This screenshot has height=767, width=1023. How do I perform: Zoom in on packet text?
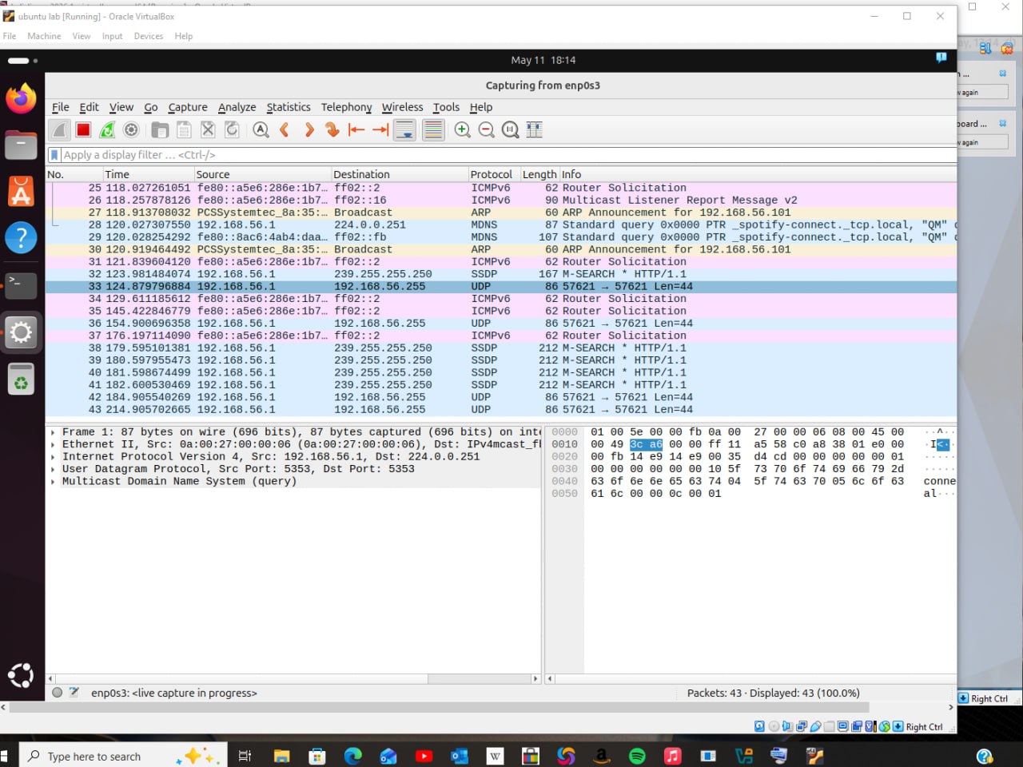462,129
